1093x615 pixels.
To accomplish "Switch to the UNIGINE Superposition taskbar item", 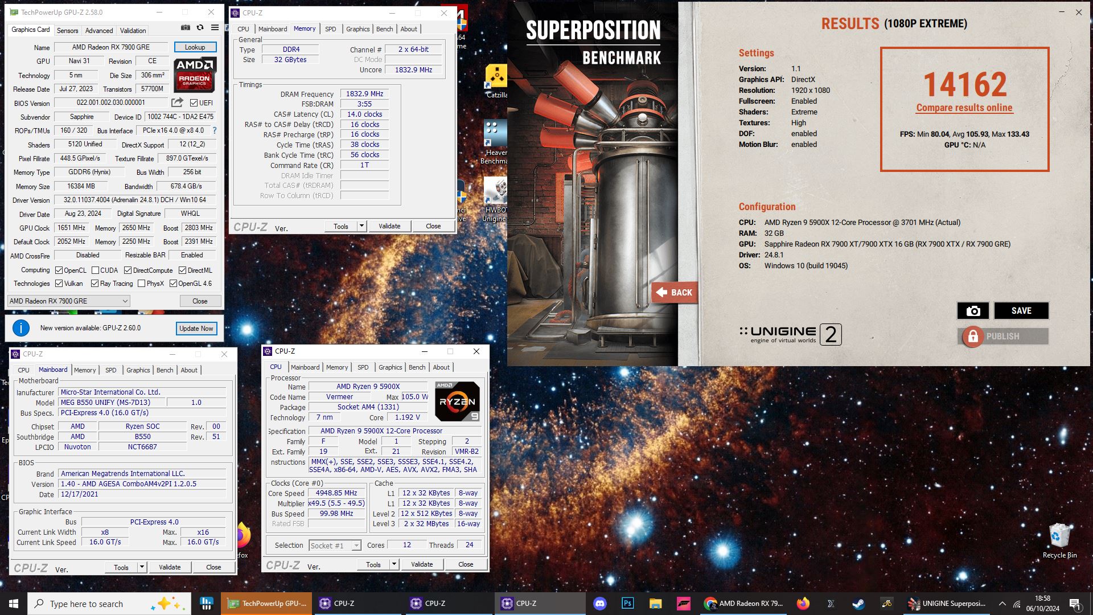I will click(946, 604).
